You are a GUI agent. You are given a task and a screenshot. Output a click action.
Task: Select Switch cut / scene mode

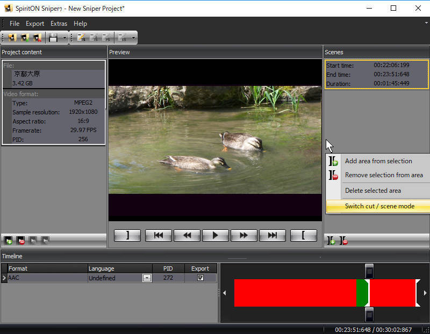379,206
